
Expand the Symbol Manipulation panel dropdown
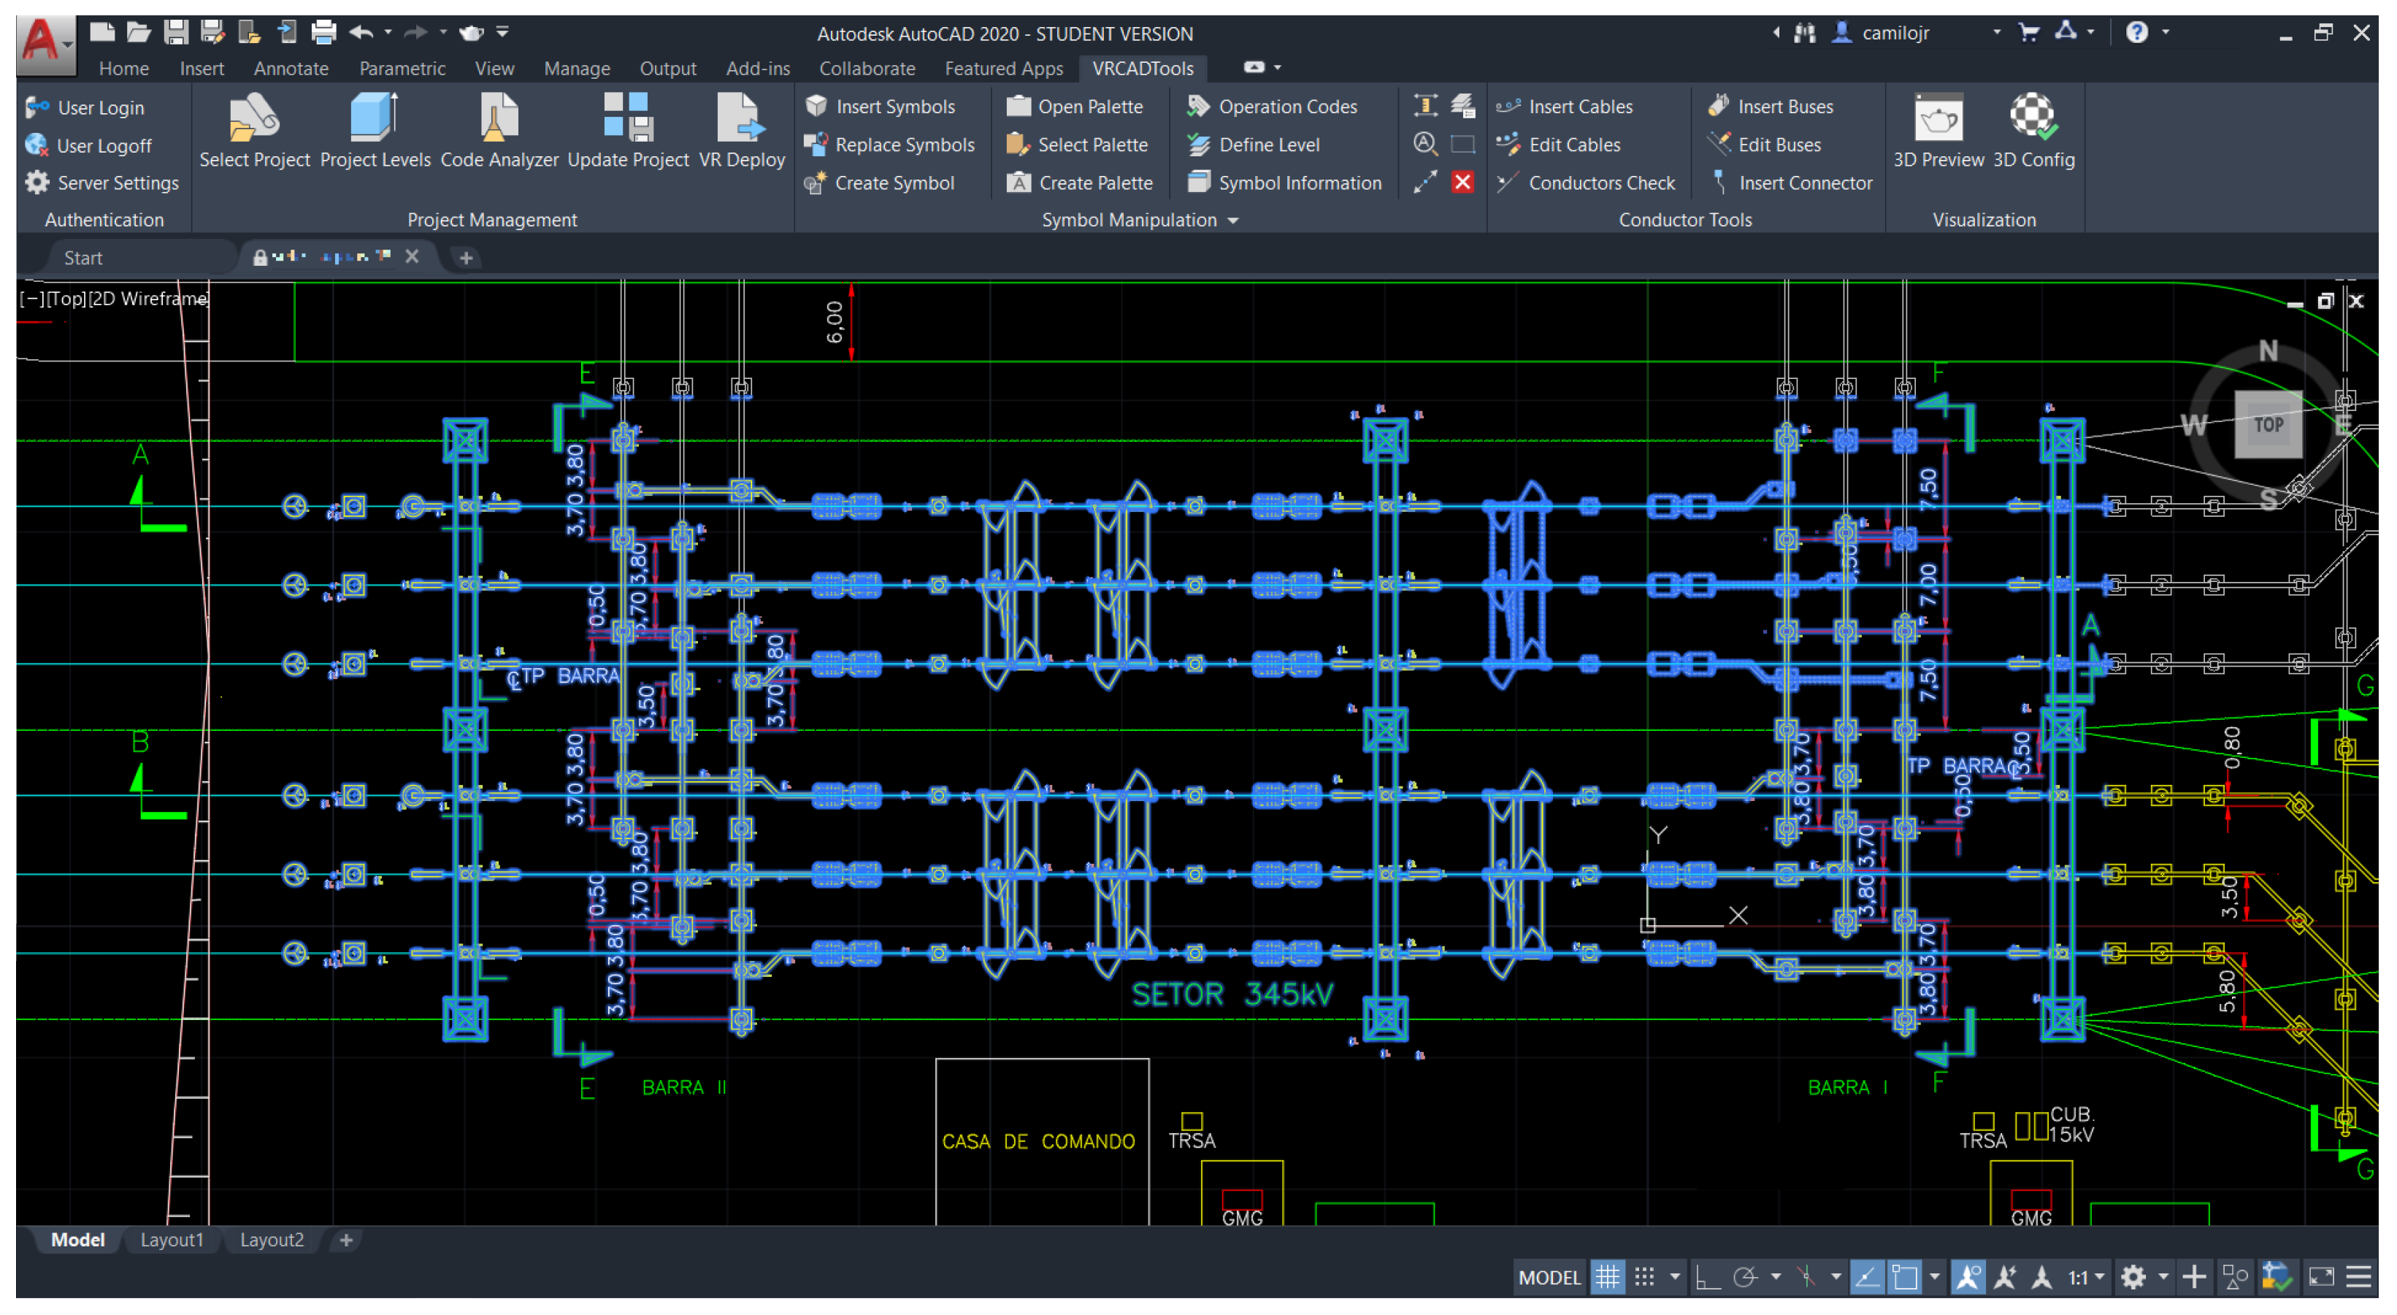(1233, 221)
